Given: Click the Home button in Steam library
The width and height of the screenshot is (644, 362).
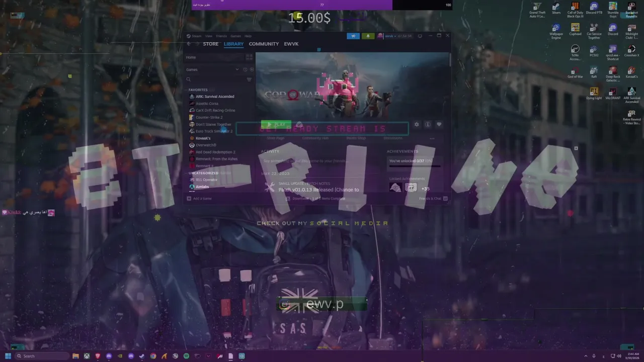Looking at the screenshot, I should (214, 57).
